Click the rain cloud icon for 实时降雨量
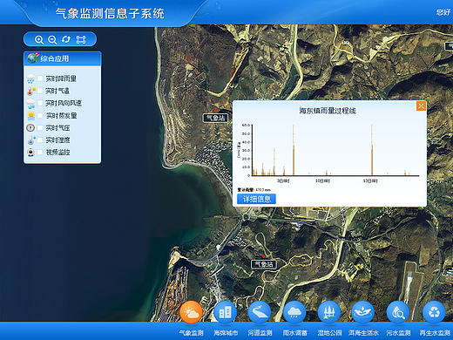 [x=30, y=78]
